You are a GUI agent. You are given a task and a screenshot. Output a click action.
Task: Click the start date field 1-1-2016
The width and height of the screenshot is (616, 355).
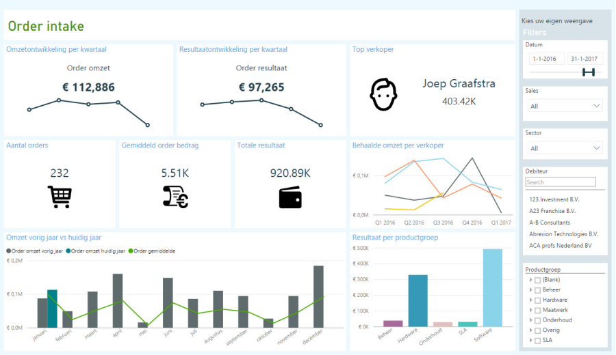(x=546, y=59)
